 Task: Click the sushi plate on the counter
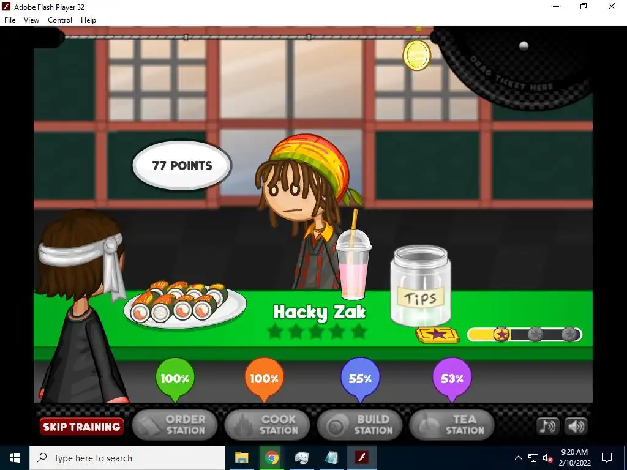click(x=185, y=306)
